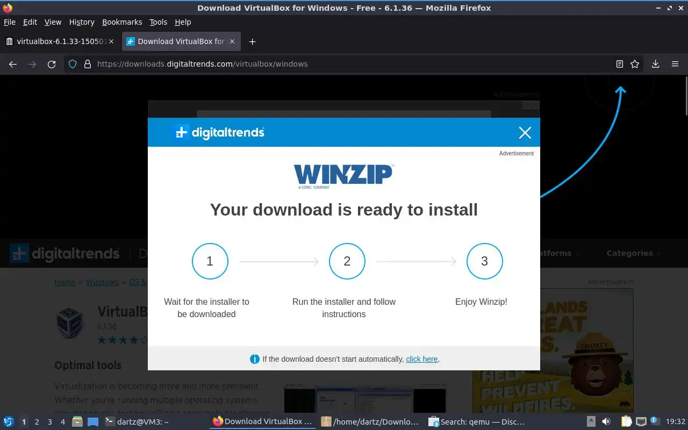This screenshot has height=430, width=688.
Task: Close the digitaltrends WinZip popup
Action: pyautogui.click(x=525, y=133)
